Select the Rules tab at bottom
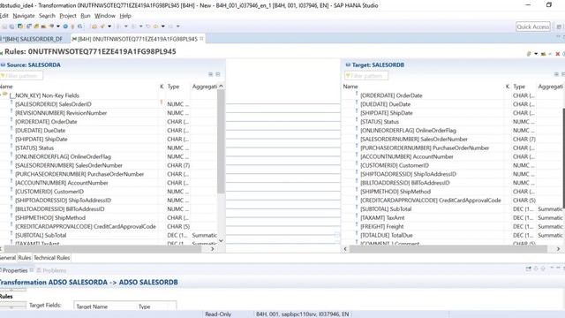Viewport: 565px width, 318px height. pyautogui.click(x=25, y=258)
